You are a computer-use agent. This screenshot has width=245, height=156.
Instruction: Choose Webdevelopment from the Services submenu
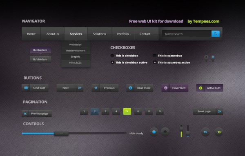click(76, 51)
